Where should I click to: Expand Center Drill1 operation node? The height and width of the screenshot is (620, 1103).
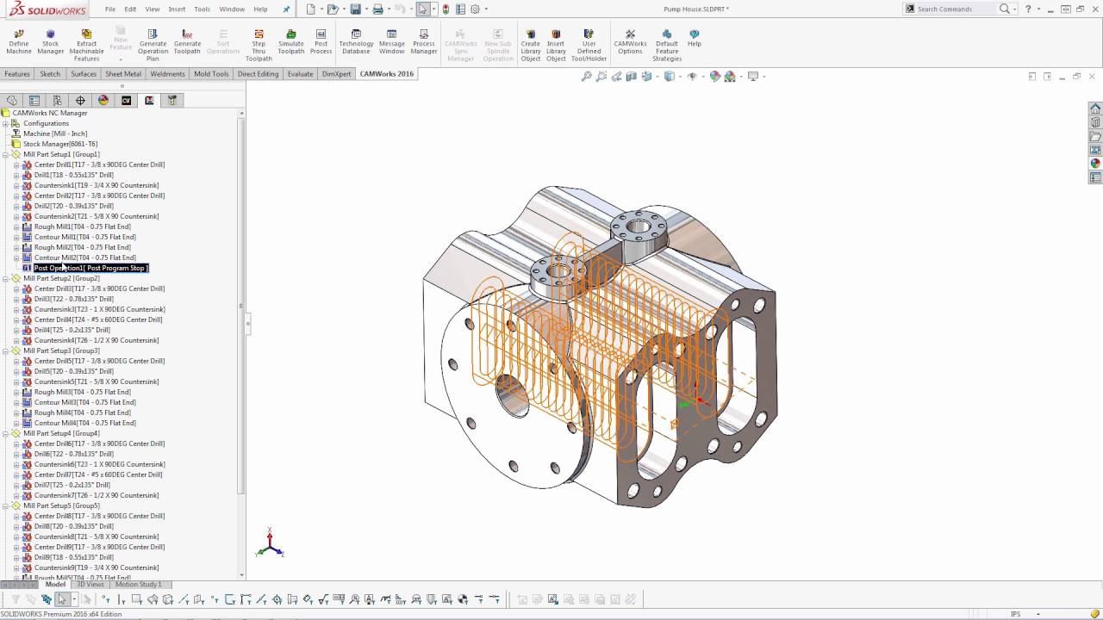click(16, 164)
